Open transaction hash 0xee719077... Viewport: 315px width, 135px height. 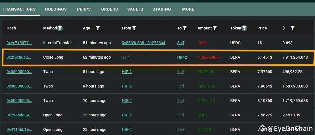coord(19,43)
